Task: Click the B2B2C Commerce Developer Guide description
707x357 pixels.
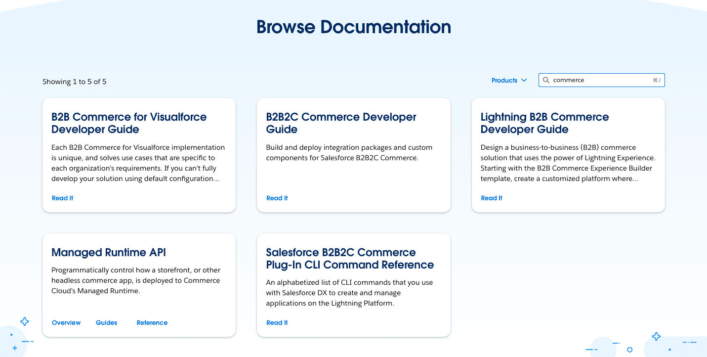Action: 349,153
